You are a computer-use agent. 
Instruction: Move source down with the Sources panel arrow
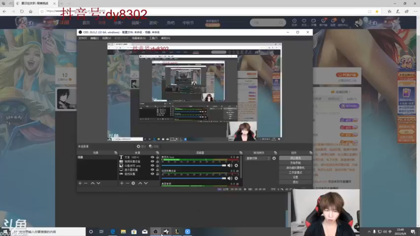coord(146,183)
